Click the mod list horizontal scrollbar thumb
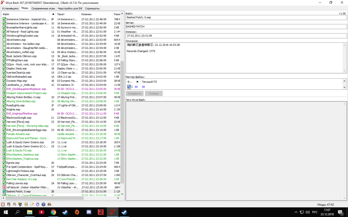This screenshot has height=217, width=348. pyautogui.click(x=44, y=198)
